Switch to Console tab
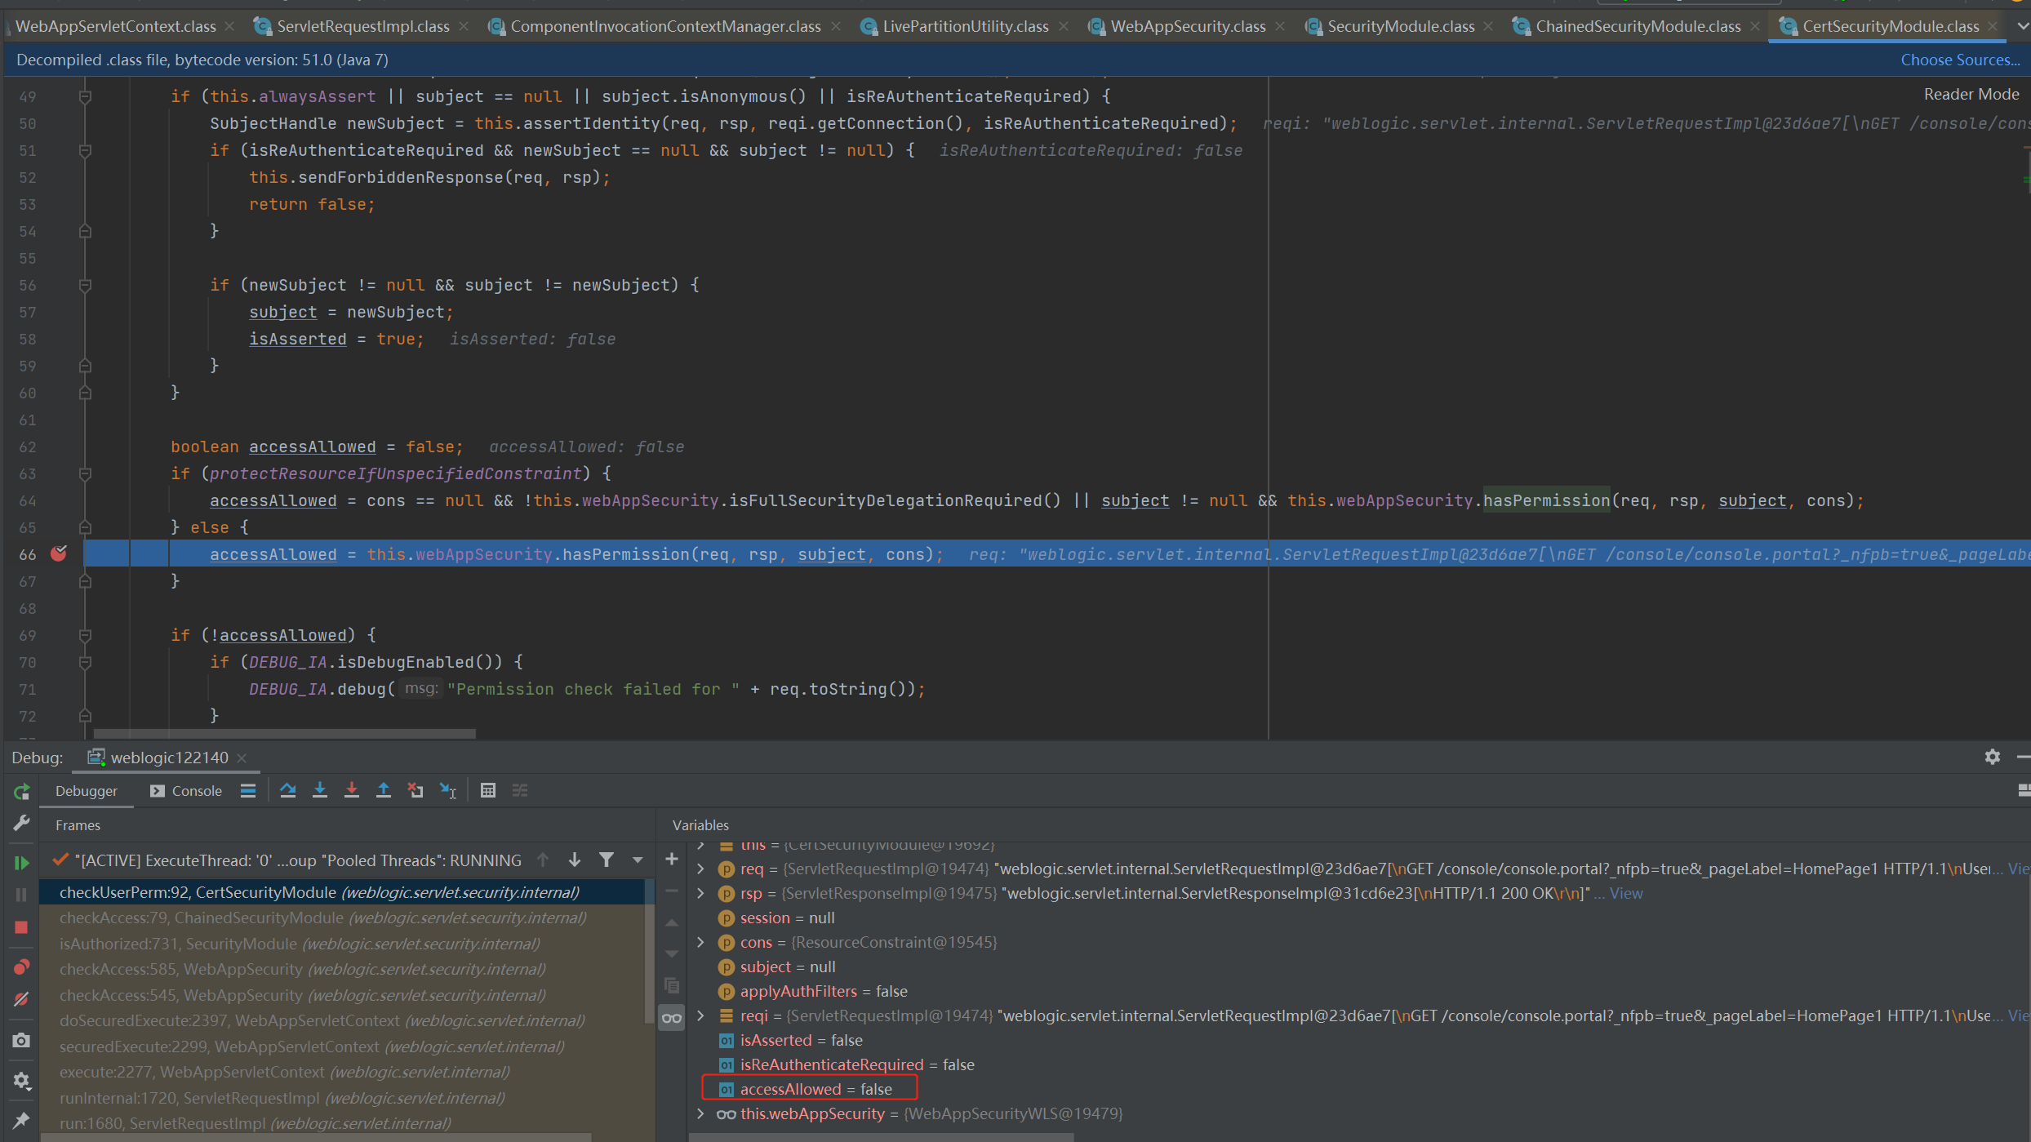Screen dimensions: 2031x1142 coord(186,791)
